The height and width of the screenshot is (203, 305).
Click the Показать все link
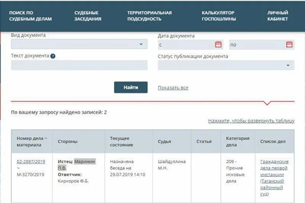tap(173, 88)
